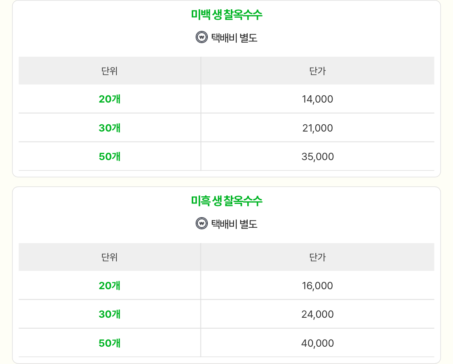This screenshot has width=453, height=364.
Task: Select the 30개 row in 미백 table
Action: (226, 128)
